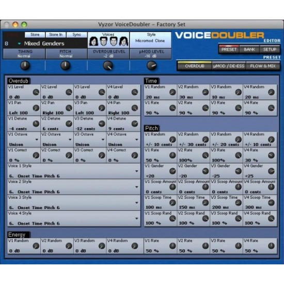Switch to the BANK editor tab
This screenshot has height=284, width=284.
[x=249, y=50]
